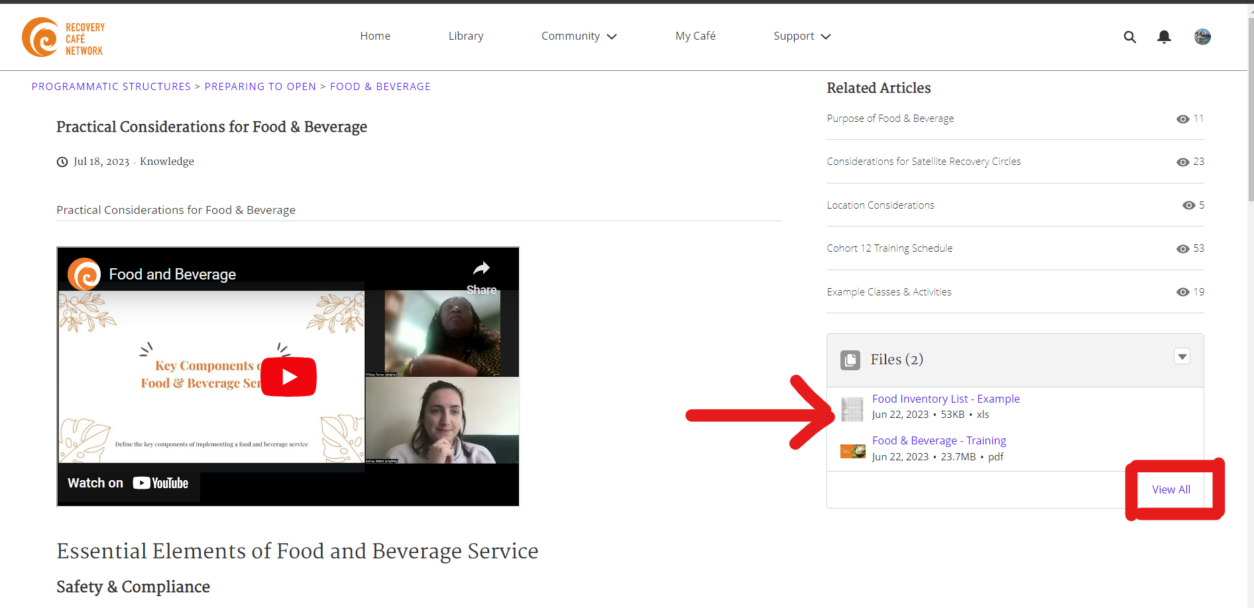The width and height of the screenshot is (1254, 608).
Task: Play the Food and Beverage YouTube video
Action: click(288, 376)
